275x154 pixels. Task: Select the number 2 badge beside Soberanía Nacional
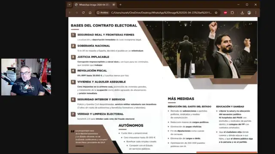(x=73, y=46)
